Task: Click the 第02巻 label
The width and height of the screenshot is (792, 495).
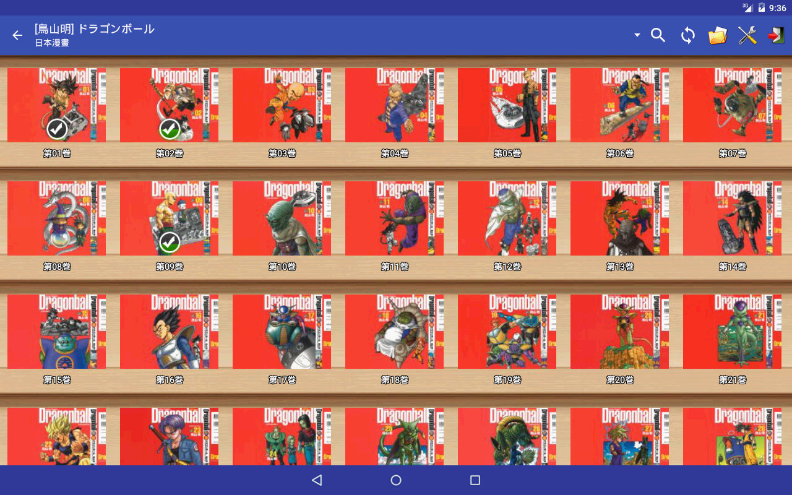Action: point(170,153)
